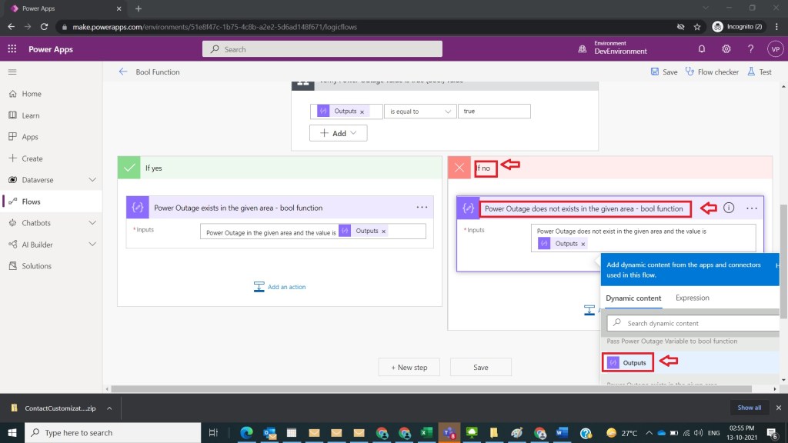Click the notifications bell icon
This screenshot has height=443, width=788.
click(x=702, y=49)
